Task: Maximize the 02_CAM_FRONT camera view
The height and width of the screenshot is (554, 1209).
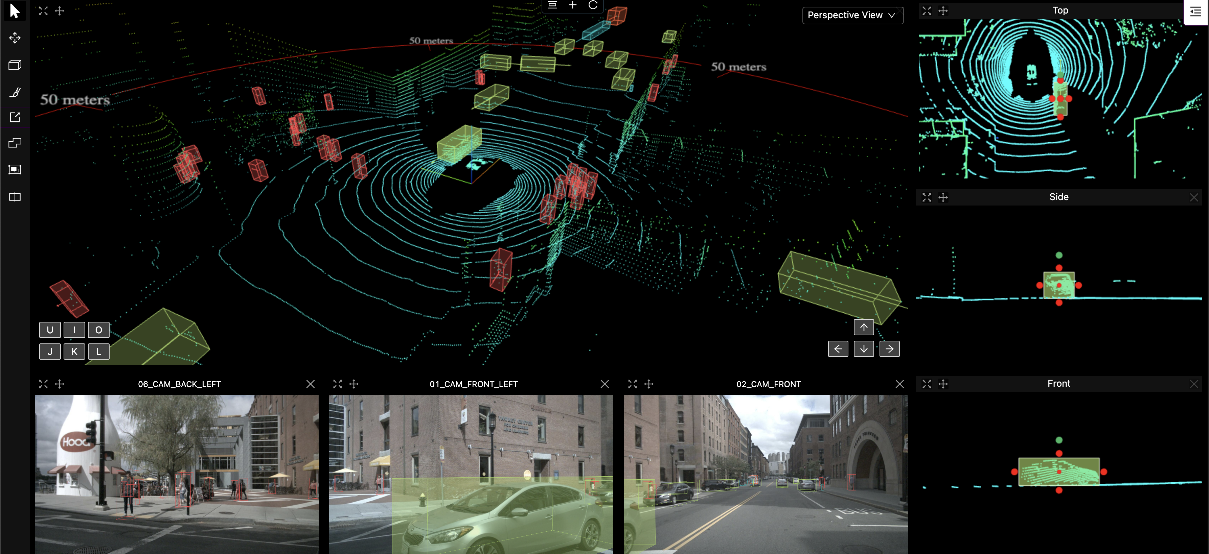Action: click(x=632, y=384)
